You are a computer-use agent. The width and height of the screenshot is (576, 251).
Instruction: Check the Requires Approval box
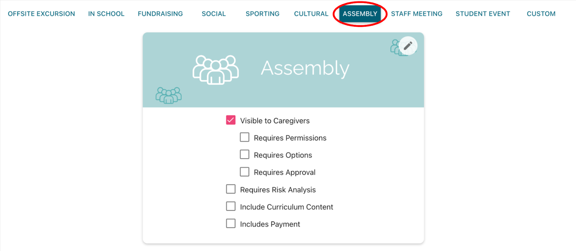245,172
